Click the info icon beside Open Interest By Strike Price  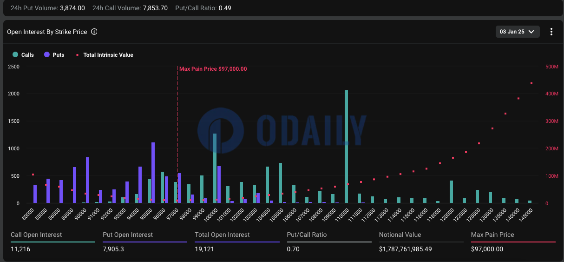pos(94,32)
